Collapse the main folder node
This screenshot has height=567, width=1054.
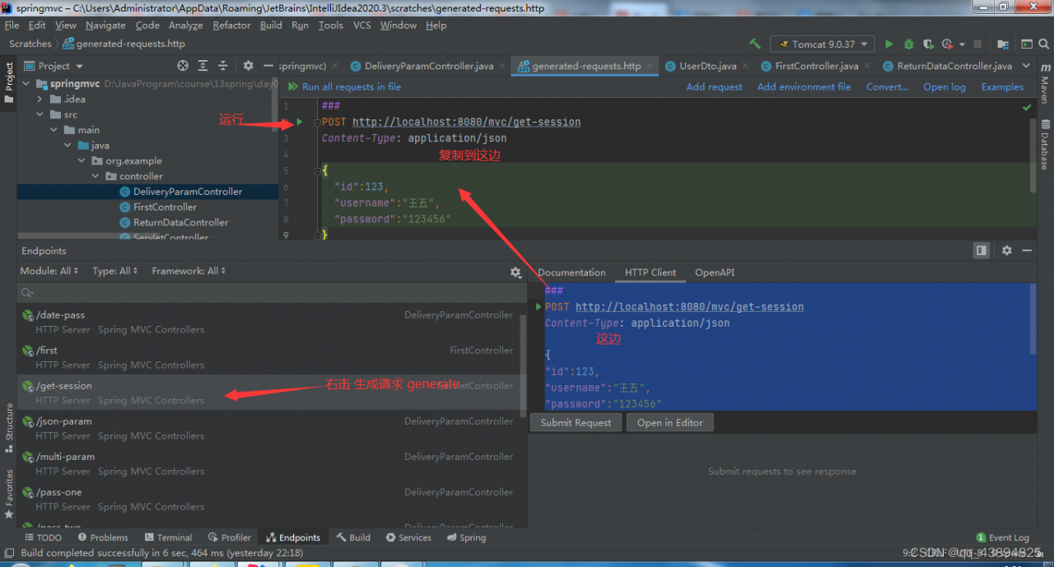[54, 129]
